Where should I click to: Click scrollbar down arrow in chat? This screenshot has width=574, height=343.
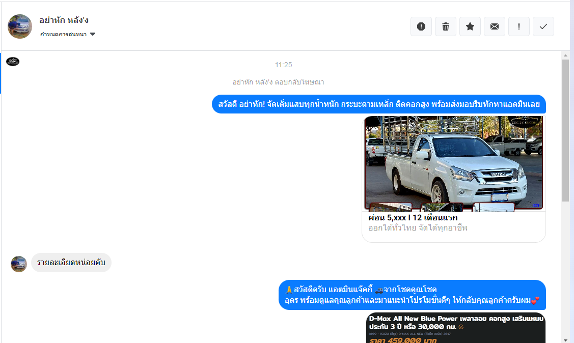tap(565, 340)
